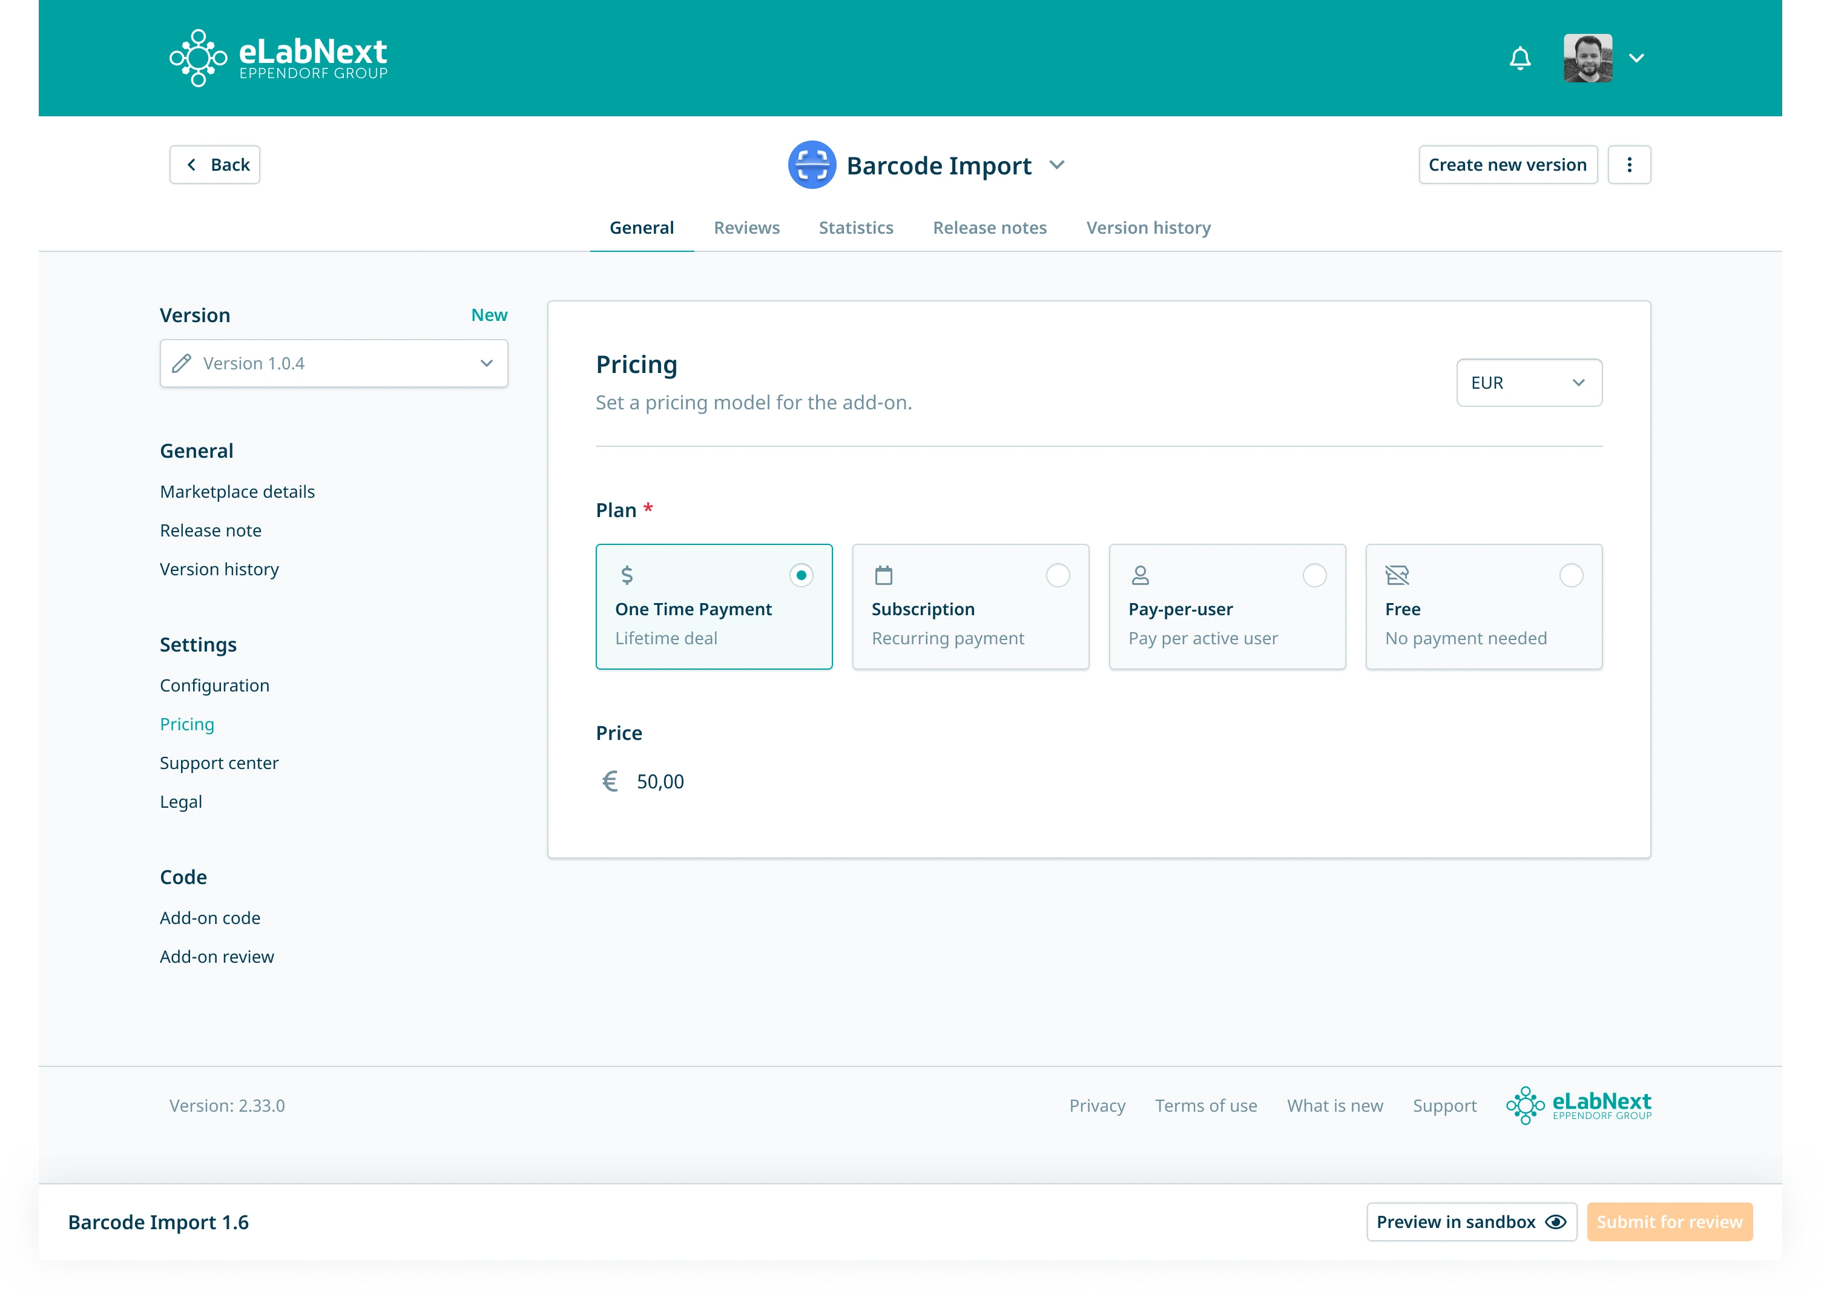Click the euro symbol beside the price
Screen dimensions: 1821x1297
pos(610,781)
